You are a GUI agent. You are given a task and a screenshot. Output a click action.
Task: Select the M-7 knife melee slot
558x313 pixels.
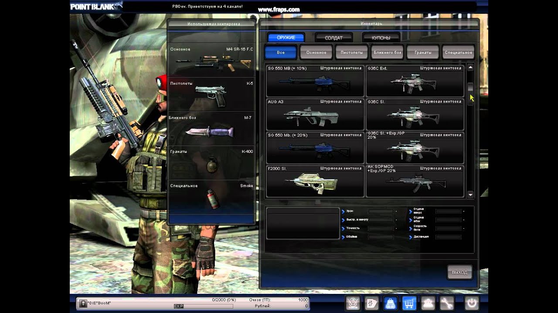click(x=211, y=129)
